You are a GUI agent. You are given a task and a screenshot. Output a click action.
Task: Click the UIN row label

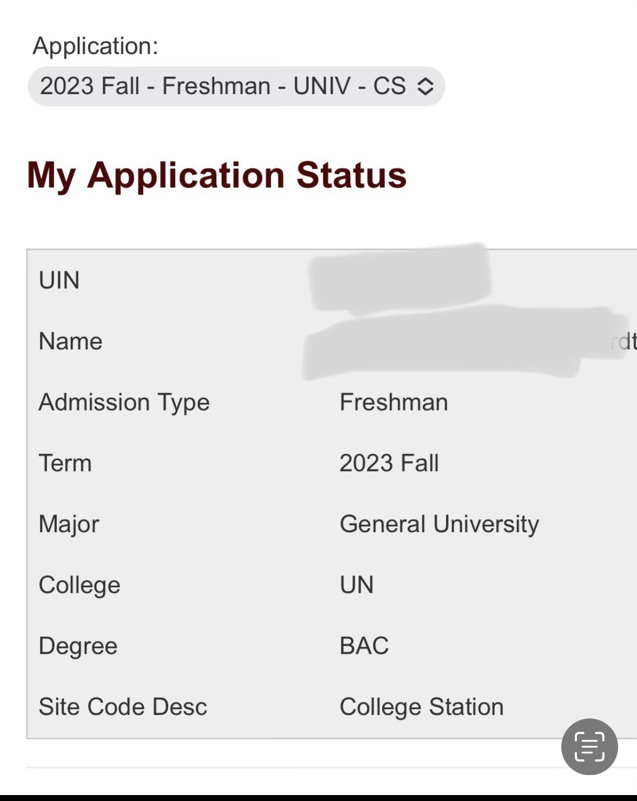pyautogui.click(x=59, y=280)
